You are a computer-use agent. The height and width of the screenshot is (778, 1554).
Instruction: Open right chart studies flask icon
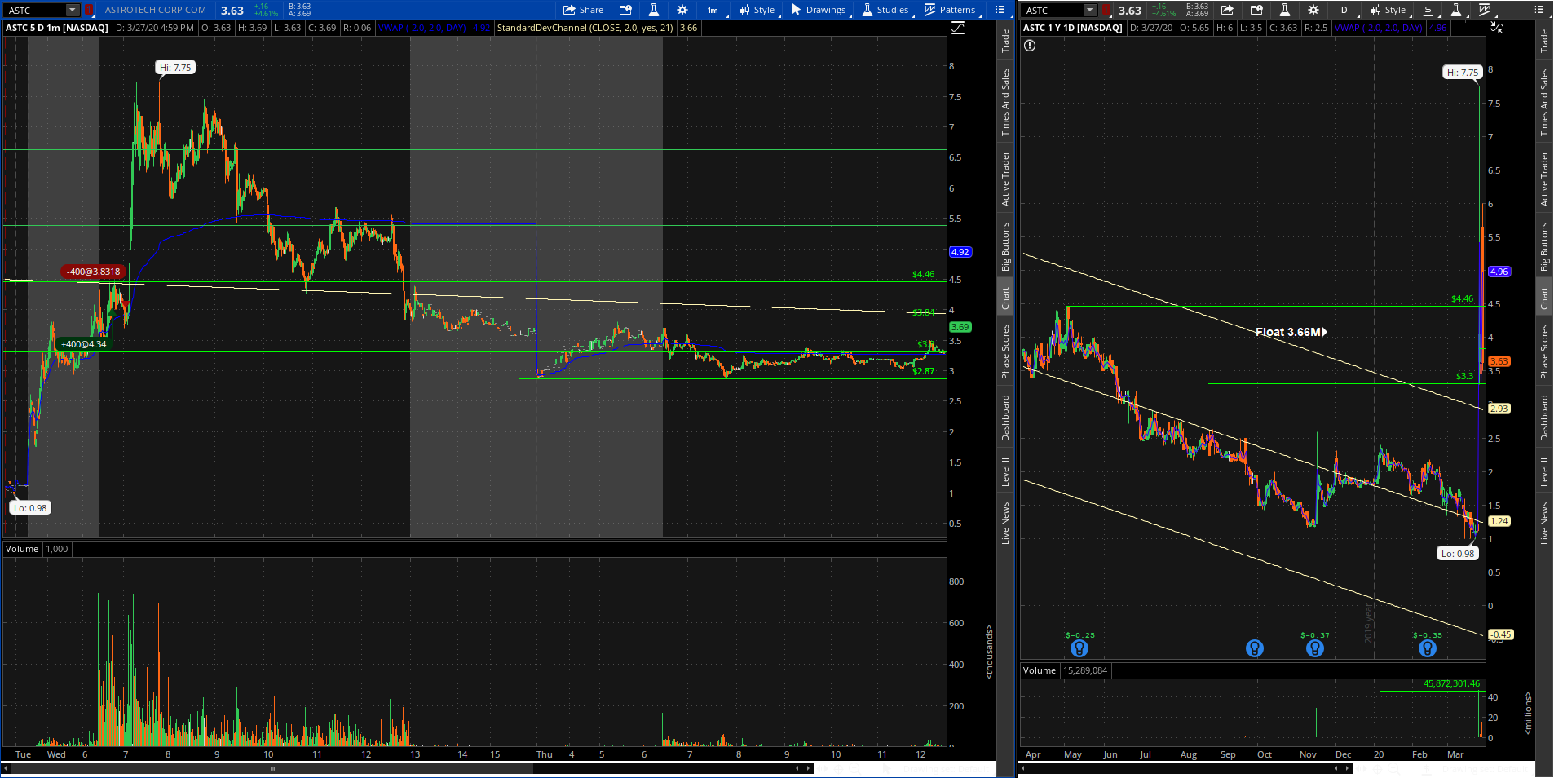point(1456,10)
